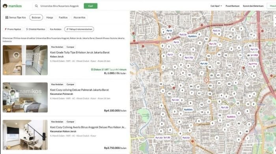Click the Rp850rb price marker on map
Image resolution: width=276 pixels, height=154 pixels.
(x=188, y=109)
